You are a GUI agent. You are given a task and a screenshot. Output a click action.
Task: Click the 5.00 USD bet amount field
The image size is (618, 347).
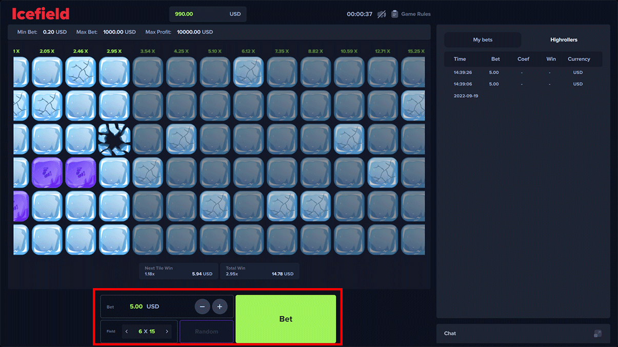click(144, 307)
